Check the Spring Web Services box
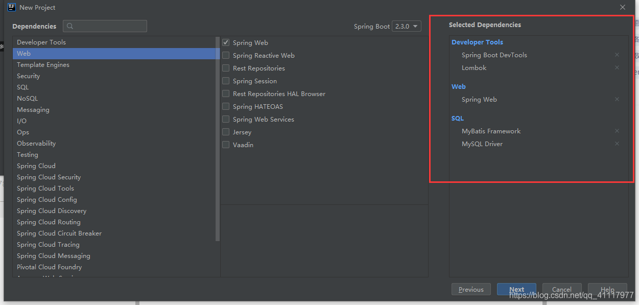This screenshot has width=639, height=305. point(226,119)
